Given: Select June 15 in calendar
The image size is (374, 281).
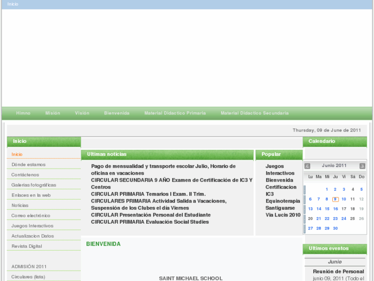Looking at the screenshot, I should pos(327,209).
